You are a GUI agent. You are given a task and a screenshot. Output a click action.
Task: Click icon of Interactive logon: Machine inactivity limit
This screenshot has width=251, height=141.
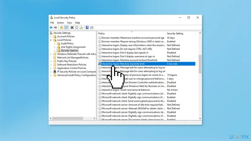point(99,64)
